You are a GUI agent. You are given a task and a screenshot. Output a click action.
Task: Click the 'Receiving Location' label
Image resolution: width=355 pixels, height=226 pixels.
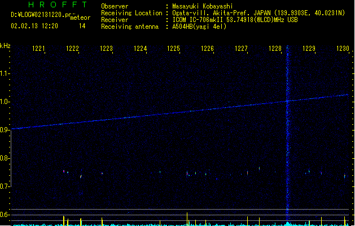pyautogui.click(x=132, y=13)
